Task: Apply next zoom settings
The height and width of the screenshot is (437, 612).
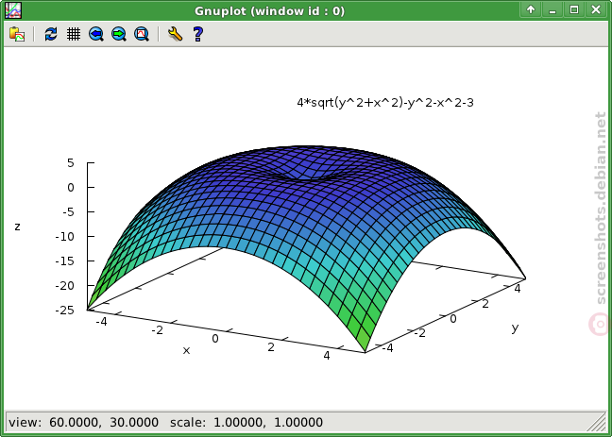Action: 119,34
